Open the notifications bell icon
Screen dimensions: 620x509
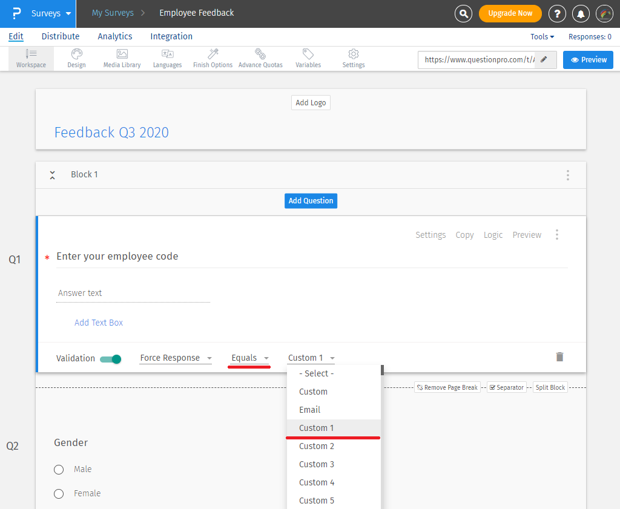(579, 13)
